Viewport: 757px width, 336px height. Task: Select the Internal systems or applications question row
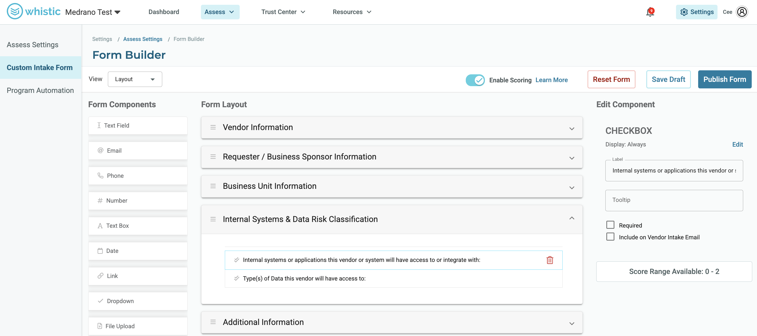click(x=394, y=260)
